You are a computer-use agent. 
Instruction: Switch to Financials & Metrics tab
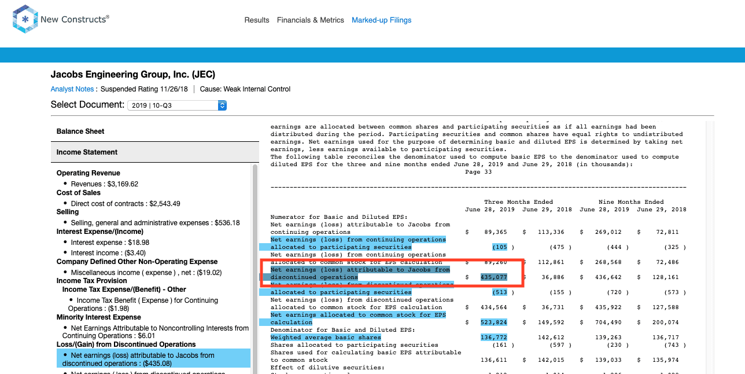311,20
